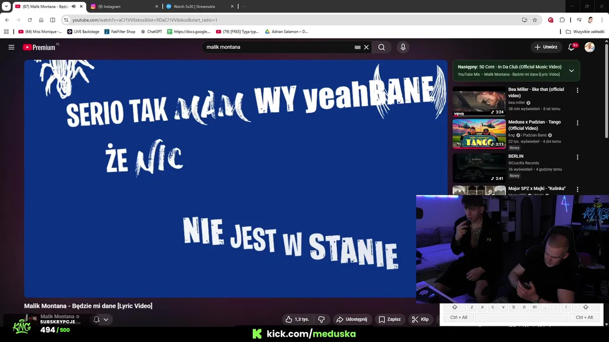This screenshot has width=609, height=342.
Task: Open Miss Monique bookmark
Action: [40, 32]
